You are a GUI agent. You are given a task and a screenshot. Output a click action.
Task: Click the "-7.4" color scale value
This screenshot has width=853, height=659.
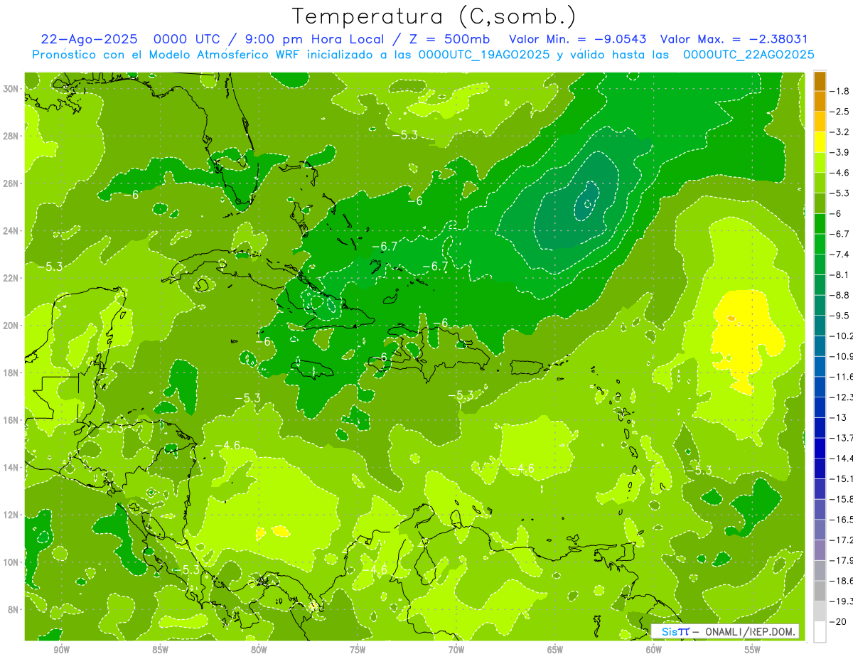tap(841, 254)
